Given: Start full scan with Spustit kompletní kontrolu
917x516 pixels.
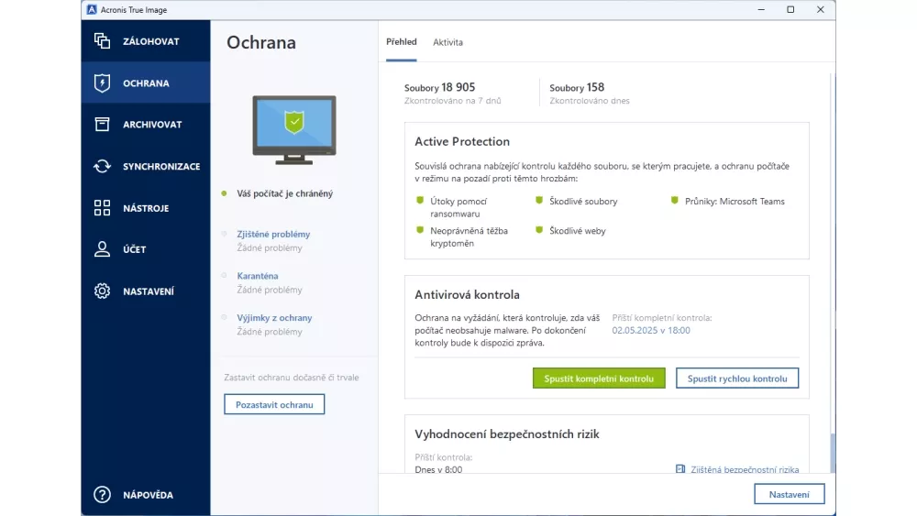Looking at the screenshot, I should (599, 379).
